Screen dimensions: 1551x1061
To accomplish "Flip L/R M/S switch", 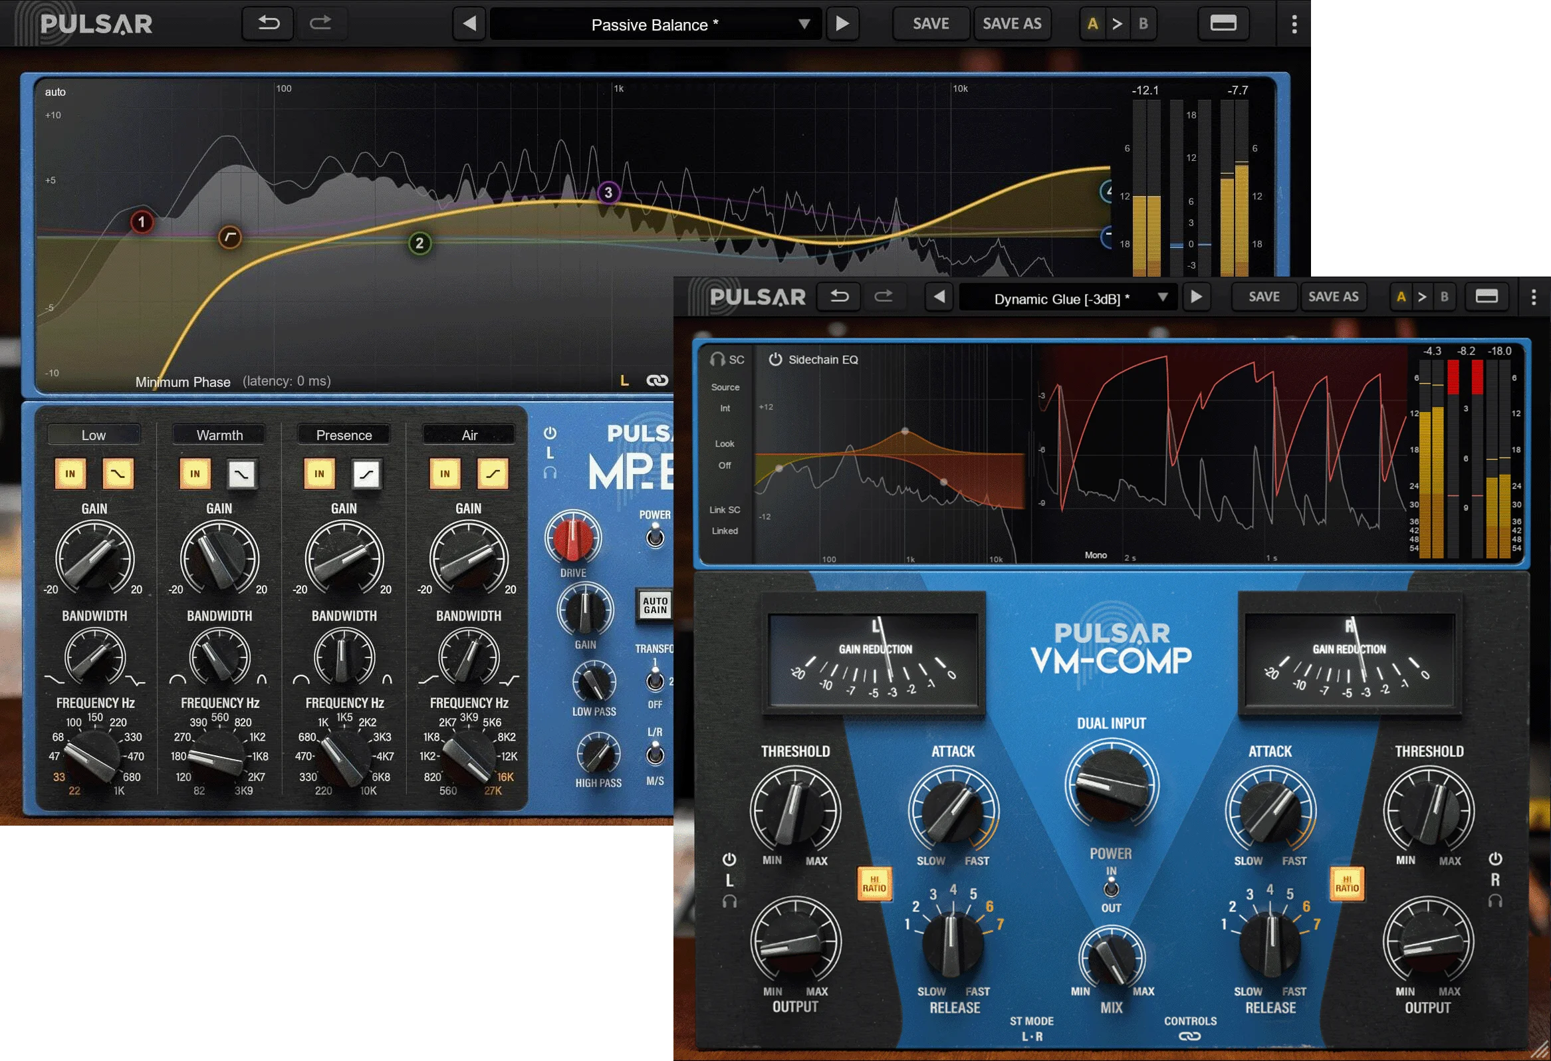I will tap(656, 754).
